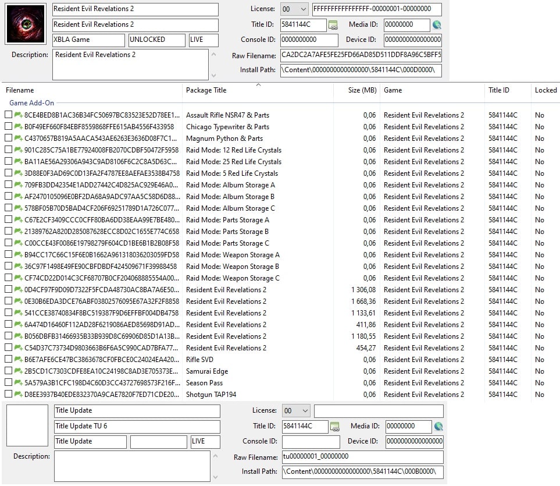The image size is (560, 486).
Task: Open the License dropdown in Title Update panel
Action: pyautogui.click(x=296, y=411)
